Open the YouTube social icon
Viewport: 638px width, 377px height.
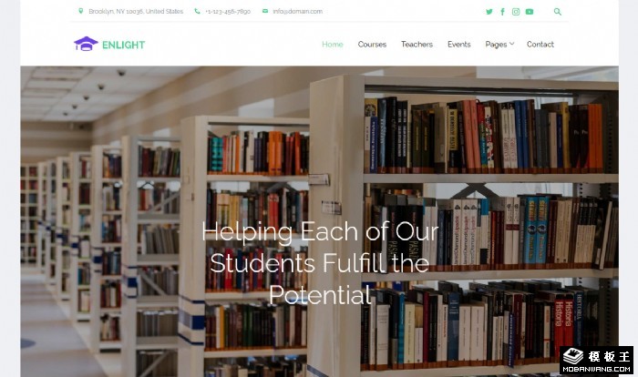529,12
